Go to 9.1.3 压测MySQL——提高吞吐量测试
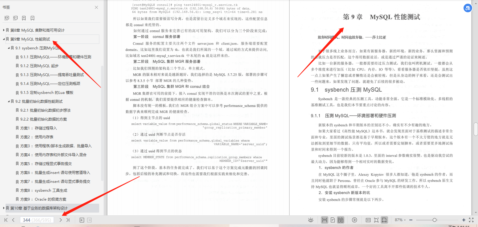 tap(52, 75)
